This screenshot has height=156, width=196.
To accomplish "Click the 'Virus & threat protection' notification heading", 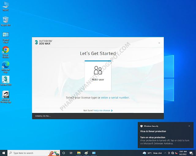I will coord(153,131).
